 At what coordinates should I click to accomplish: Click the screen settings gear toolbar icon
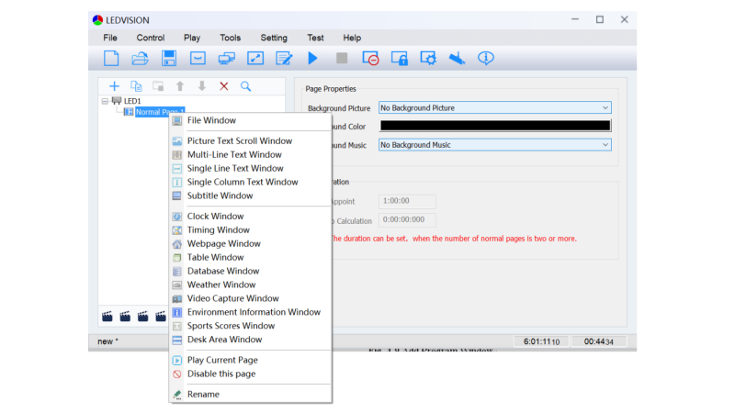click(x=428, y=58)
